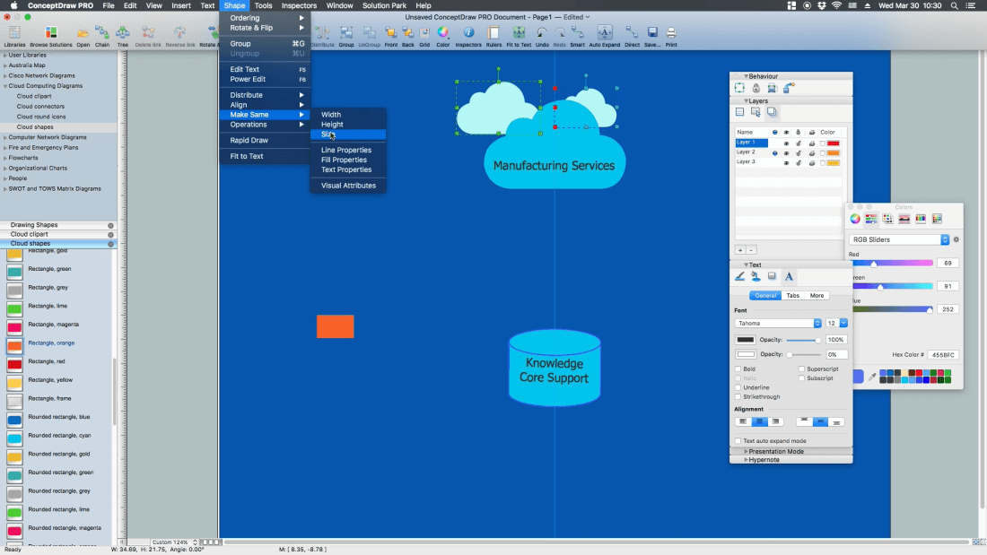Adjust the Red color slider

[x=875, y=263]
